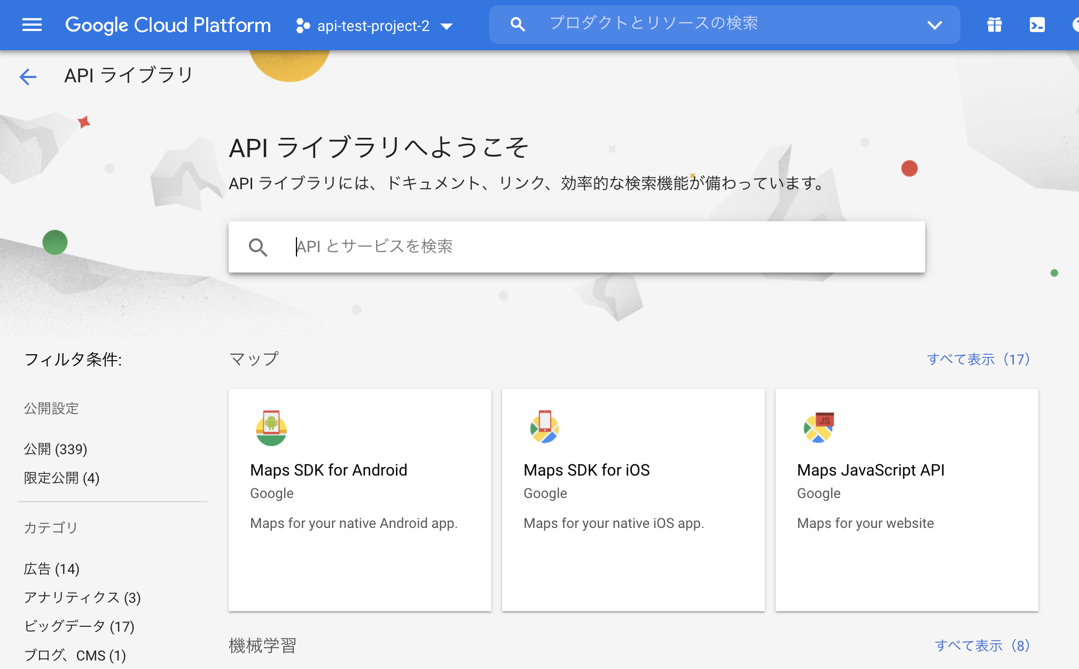Click the project hexagon icon
Screen dimensions: 1079x669
pyautogui.click(x=303, y=26)
